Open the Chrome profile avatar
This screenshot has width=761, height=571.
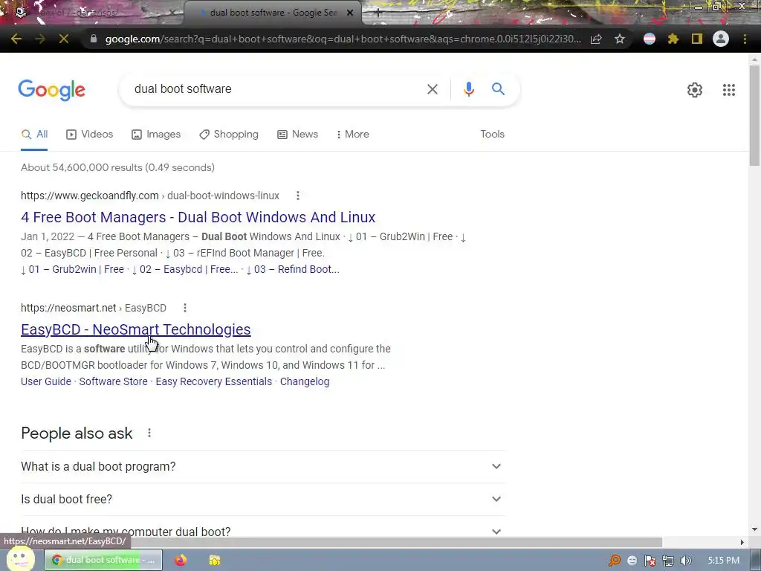(x=721, y=39)
